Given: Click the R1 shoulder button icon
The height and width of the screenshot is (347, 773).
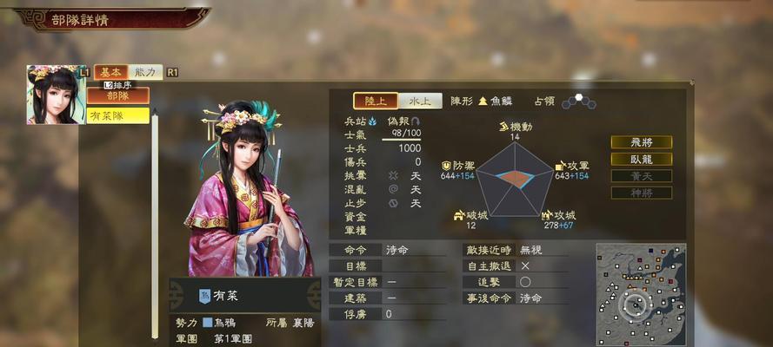Looking at the screenshot, I should [x=172, y=72].
